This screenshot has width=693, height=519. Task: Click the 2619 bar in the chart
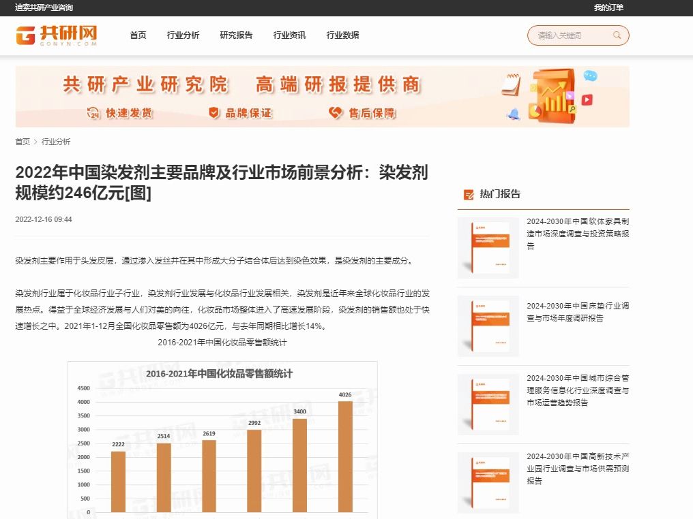(209, 475)
